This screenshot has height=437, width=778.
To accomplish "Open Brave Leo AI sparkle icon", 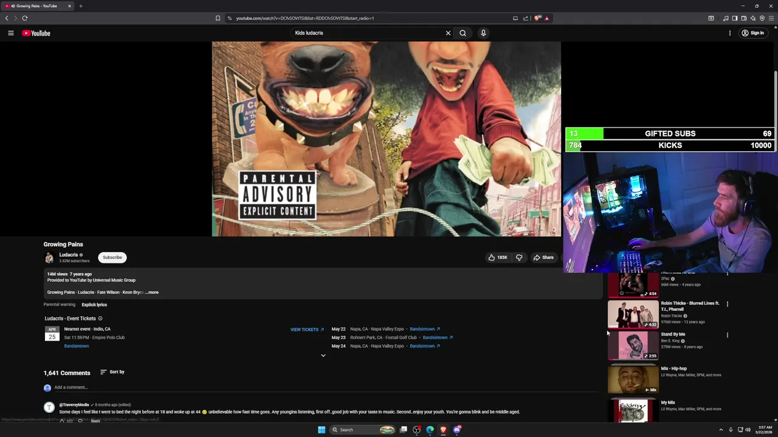I will (x=753, y=18).
